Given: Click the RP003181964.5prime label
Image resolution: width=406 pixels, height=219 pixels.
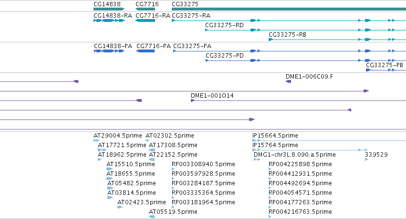Looking at the screenshot, I should 204,202.
